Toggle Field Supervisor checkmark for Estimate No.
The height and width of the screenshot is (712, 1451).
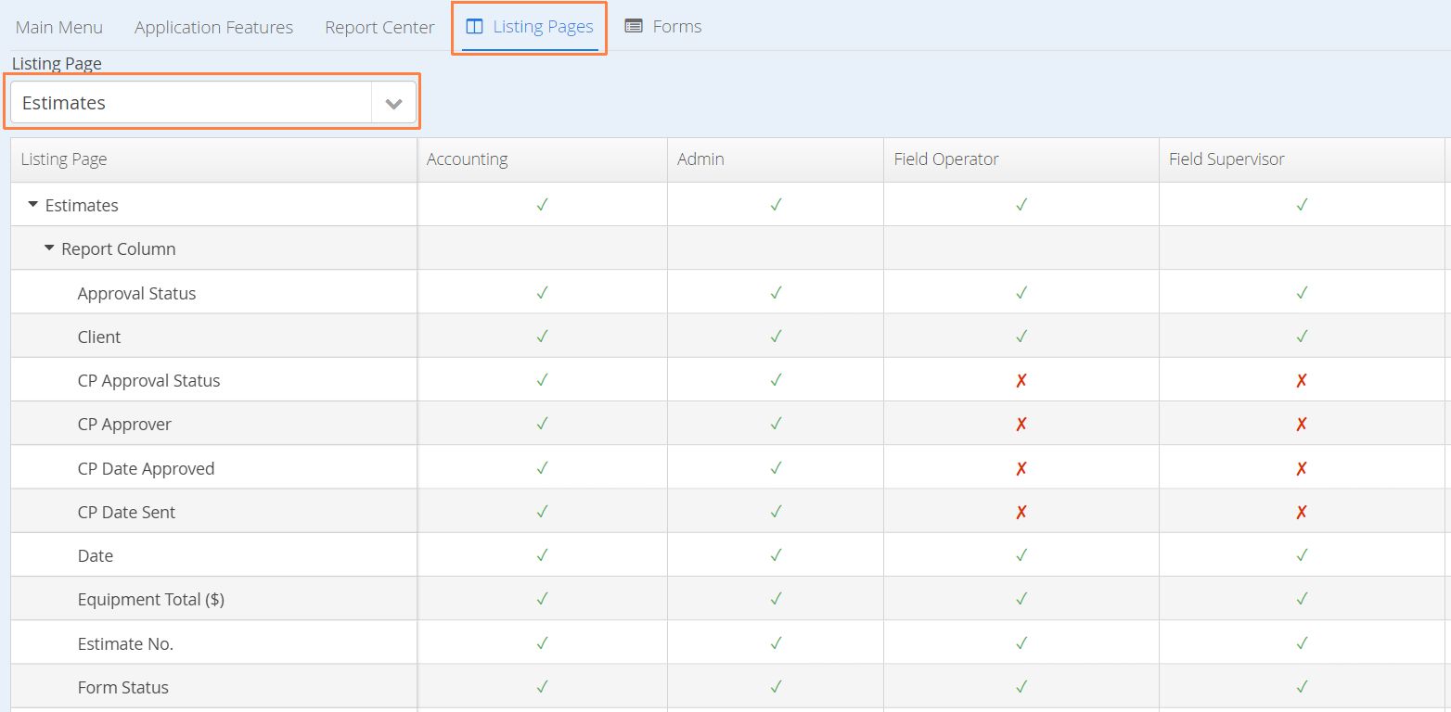[1302, 643]
